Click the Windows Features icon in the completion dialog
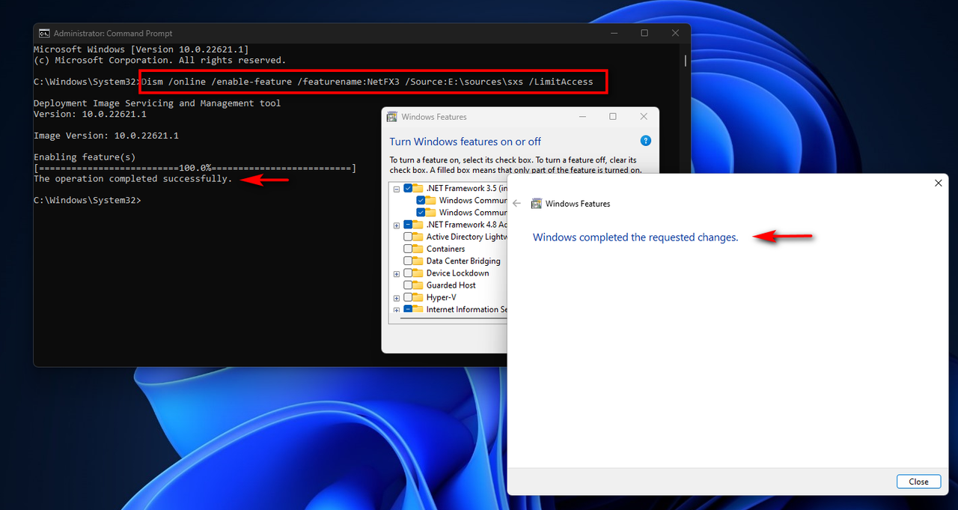This screenshot has width=958, height=510. click(x=536, y=204)
